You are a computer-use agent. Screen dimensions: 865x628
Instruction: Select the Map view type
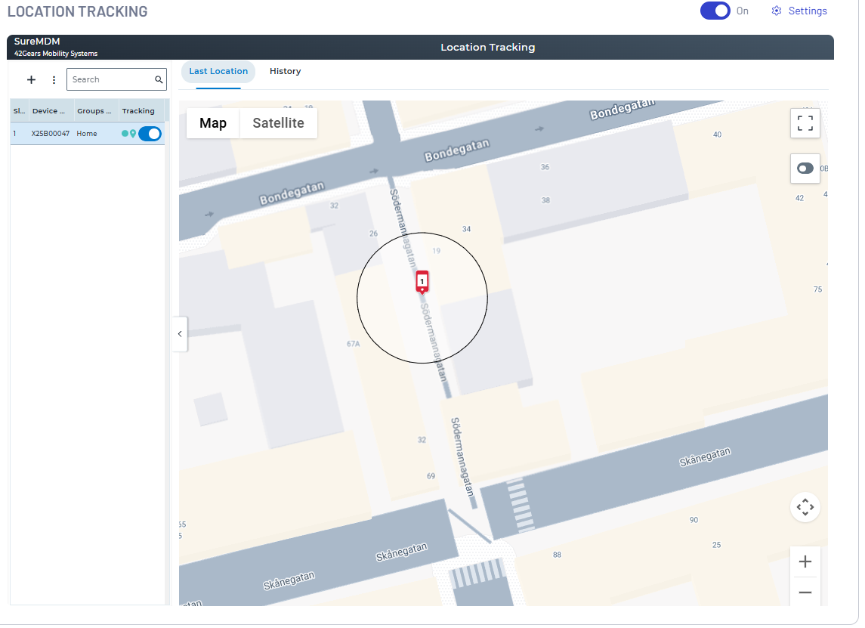tap(213, 123)
